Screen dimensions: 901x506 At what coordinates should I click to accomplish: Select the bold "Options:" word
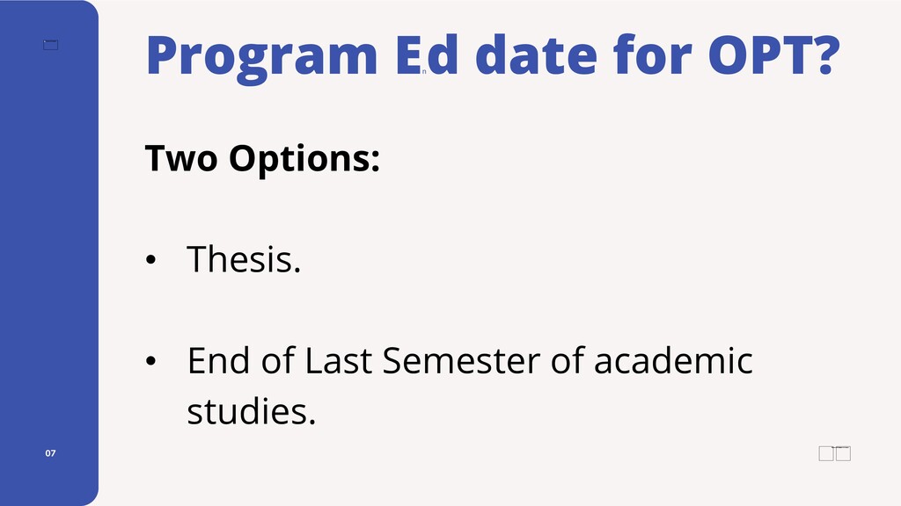coord(304,161)
